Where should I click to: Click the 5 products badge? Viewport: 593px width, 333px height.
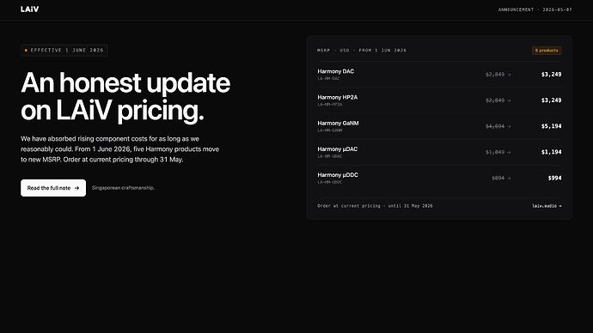[547, 51]
